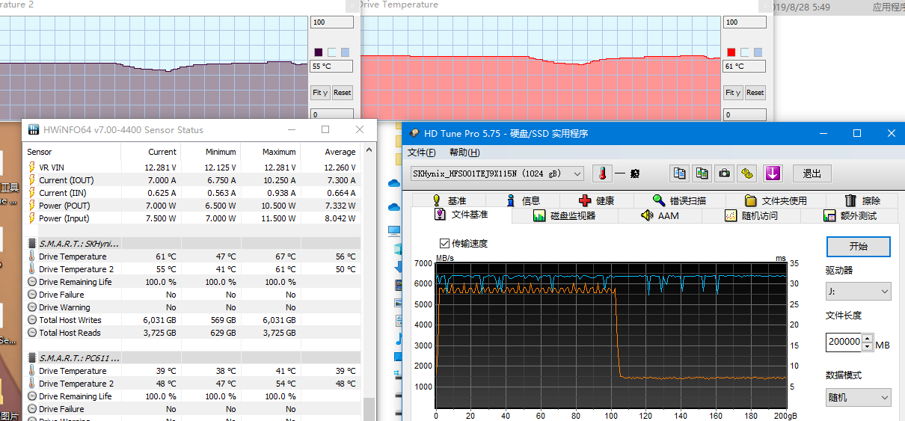Screen dimensions: 905x421
Task: Switch to the 磁盘监视器 tab
Action: 564,215
